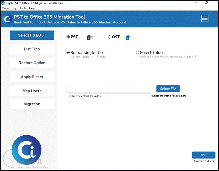Click the PST Outlook file icon
219x171 pixels.
(x=90, y=38)
